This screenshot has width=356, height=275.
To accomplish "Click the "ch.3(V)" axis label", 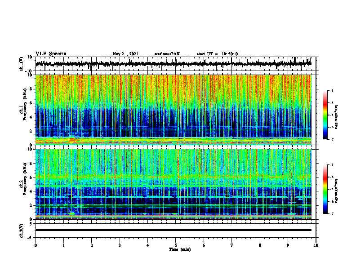I will pyautogui.click(x=22, y=231).
